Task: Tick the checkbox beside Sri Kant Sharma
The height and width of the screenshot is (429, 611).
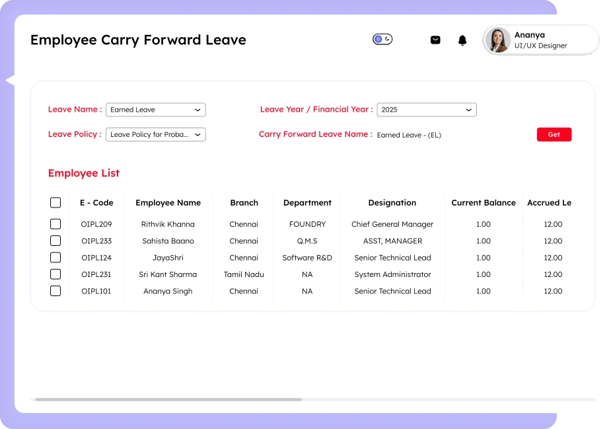Action: point(55,274)
